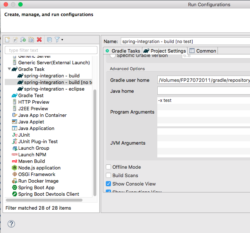
Task: Uncheck Show Console View
Action: [108, 184]
